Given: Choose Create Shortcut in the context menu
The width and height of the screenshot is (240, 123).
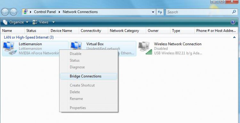Looking at the screenshot, I should tap(89, 85).
